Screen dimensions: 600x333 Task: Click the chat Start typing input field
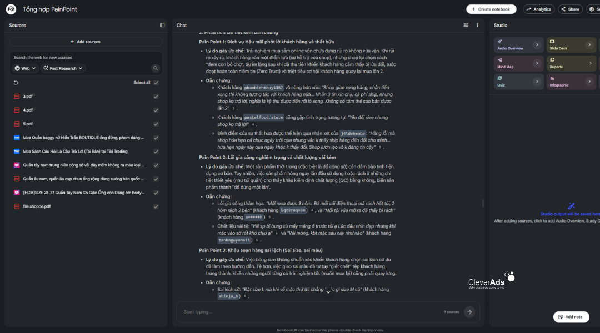click(x=310, y=312)
